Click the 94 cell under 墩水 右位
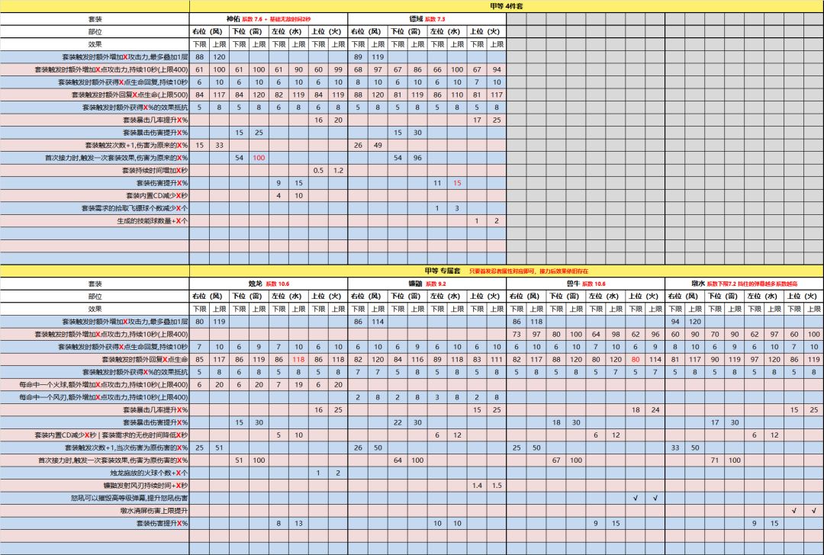 (674, 322)
